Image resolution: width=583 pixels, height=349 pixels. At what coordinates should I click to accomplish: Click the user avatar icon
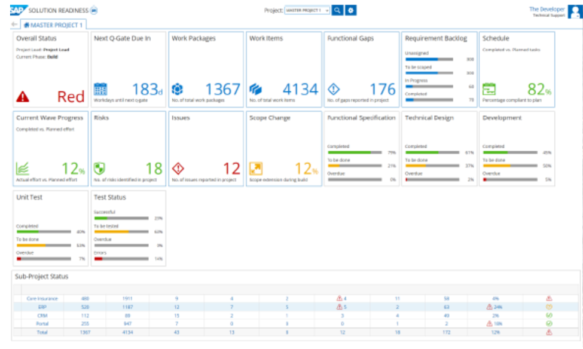575,11
